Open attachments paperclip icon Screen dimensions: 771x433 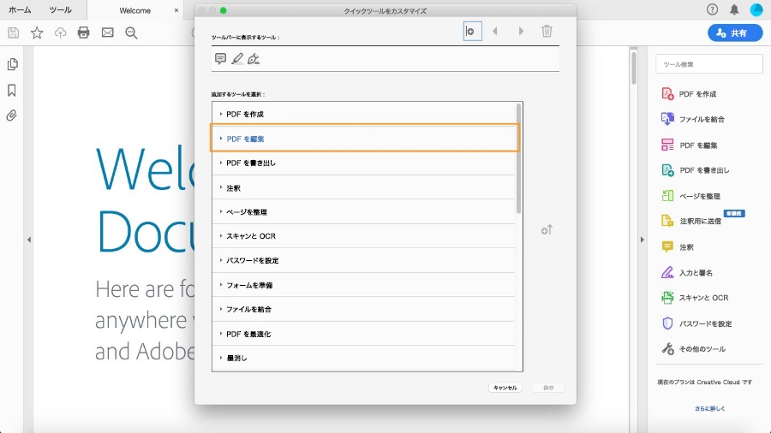[x=12, y=116]
